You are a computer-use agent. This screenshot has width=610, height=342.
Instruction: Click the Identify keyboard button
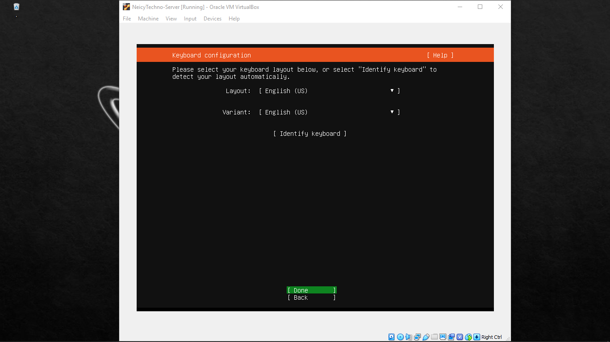click(x=310, y=134)
